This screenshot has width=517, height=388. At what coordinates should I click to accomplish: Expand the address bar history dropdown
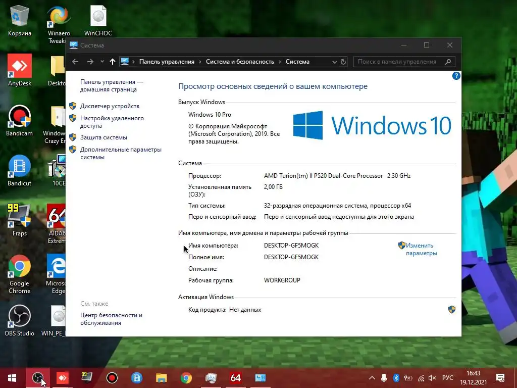pos(334,62)
